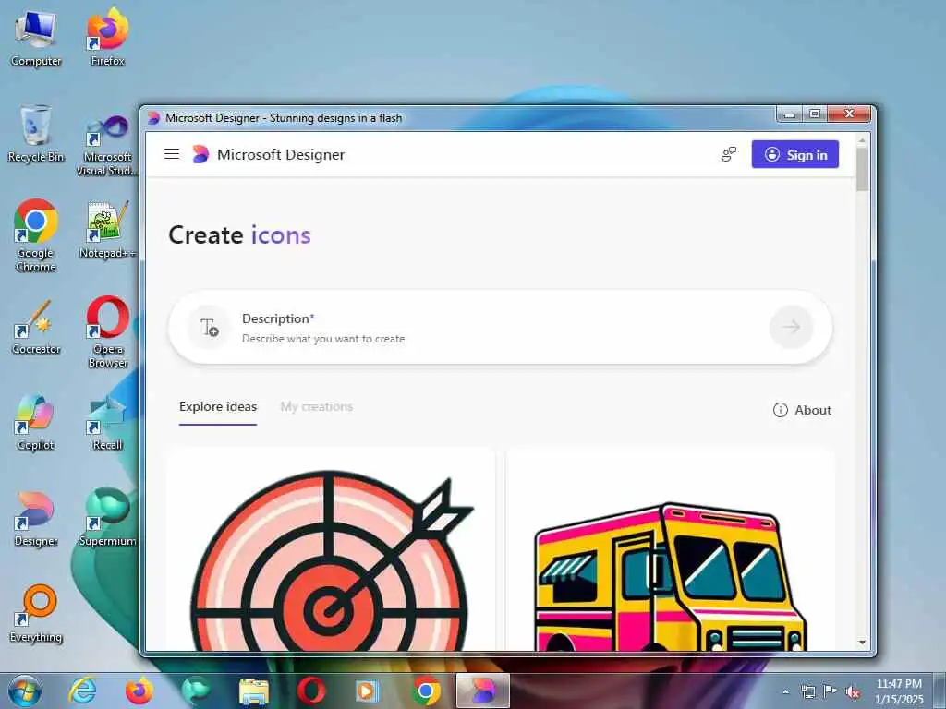The height and width of the screenshot is (709, 946).
Task: Open the media player taskbar icon
Action: (x=368, y=691)
